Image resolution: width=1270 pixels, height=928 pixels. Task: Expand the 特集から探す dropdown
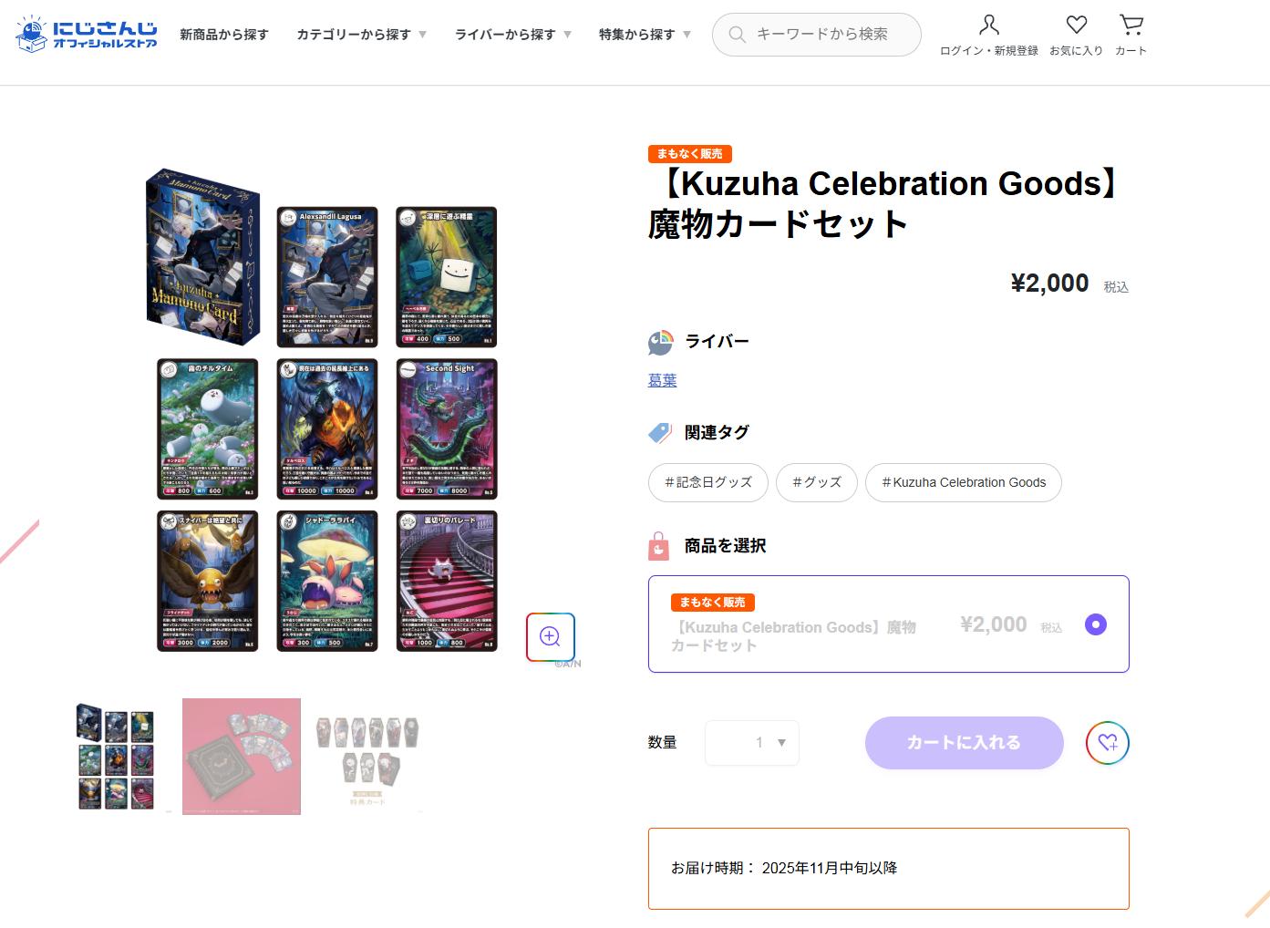(x=645, y=35)
